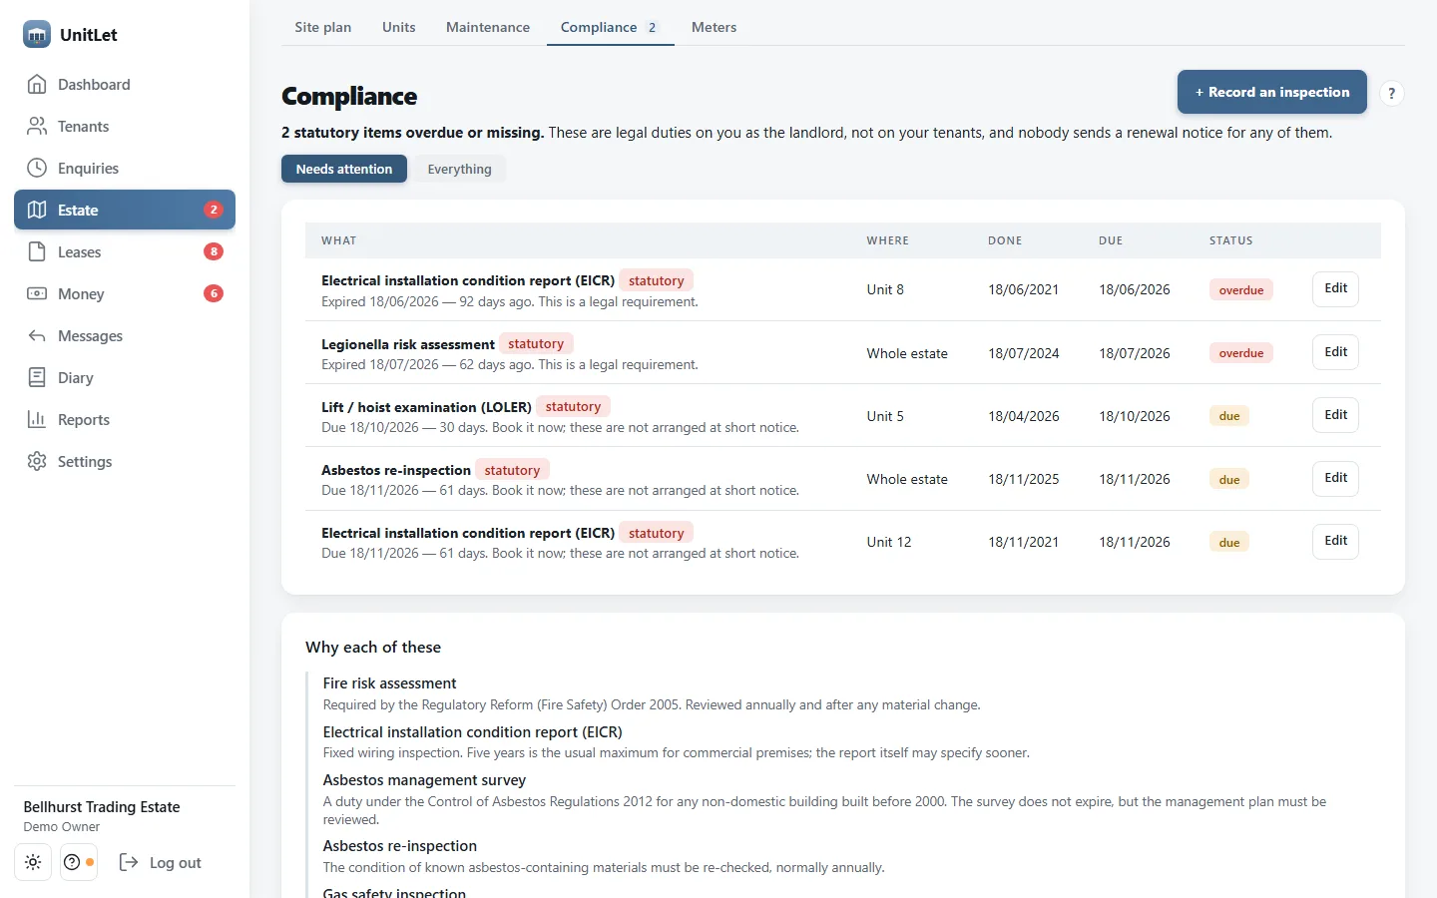Click the Tenants people icon
Screen dimensions: 1437x898
(x=37, y=127)
